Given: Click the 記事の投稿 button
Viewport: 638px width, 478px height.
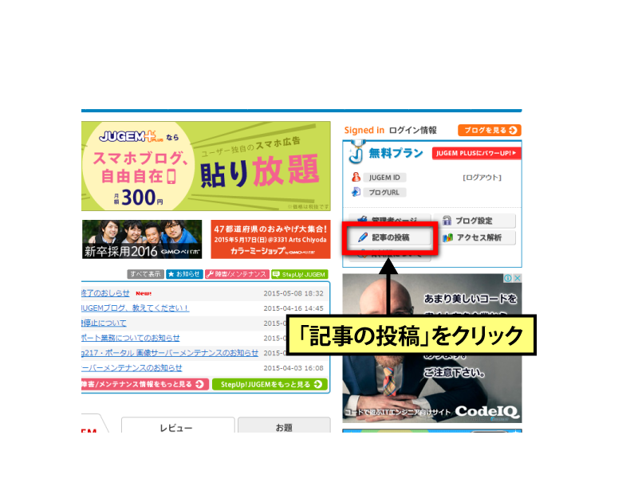Looking at the screenshot, I should pyautogui.click(x=389, y=237).
